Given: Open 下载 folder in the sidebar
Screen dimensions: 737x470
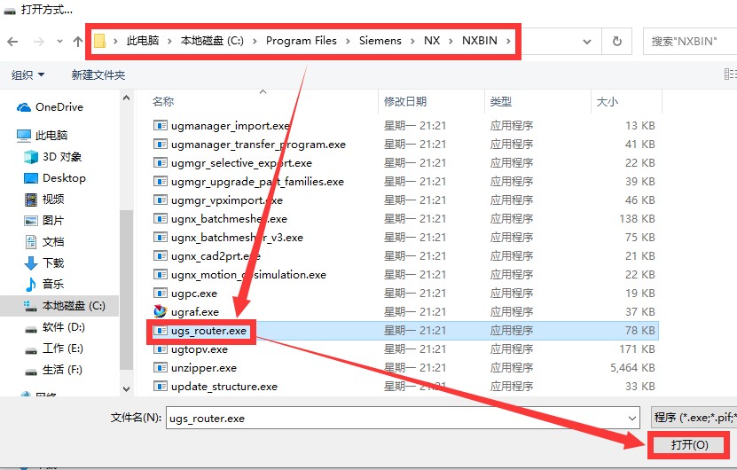Looking at the screenshot, I should [43, 263].
